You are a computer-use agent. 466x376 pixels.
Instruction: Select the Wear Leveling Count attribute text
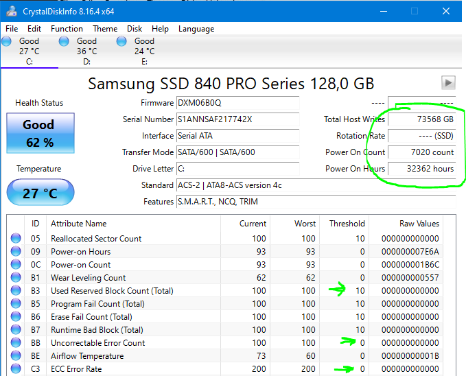coord(89,278)
